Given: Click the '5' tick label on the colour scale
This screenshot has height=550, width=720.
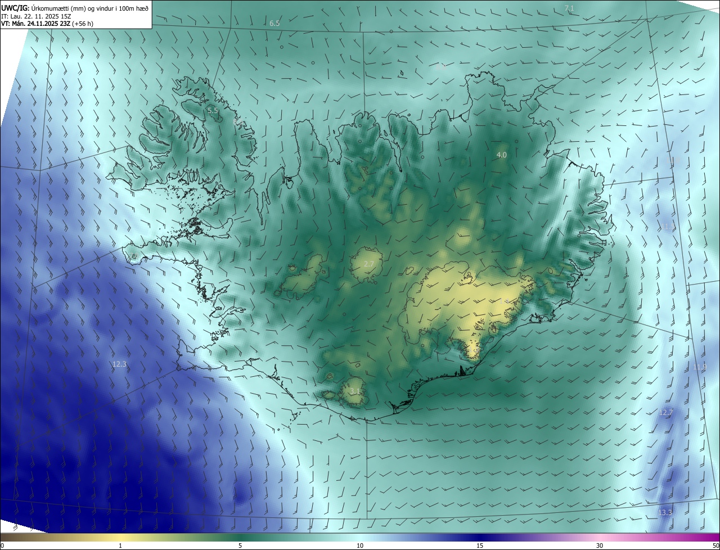Looking at the screenshot, I should 240,546.
